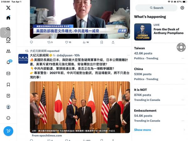Click the Search input field
The height and width of the screenshot is (141, 188).
pos(156,8)
